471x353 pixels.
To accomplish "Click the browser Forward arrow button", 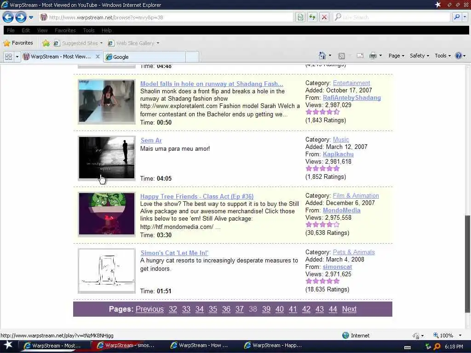I will click(x=21, y=17).
